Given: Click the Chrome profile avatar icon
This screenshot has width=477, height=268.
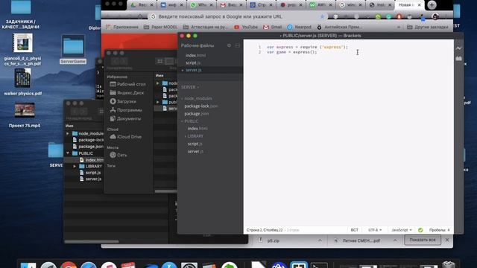Looking at the screenshot, I should [435, 16].
